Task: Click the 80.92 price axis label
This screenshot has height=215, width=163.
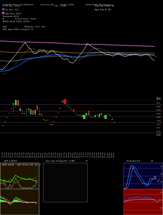Action: [x=158, y=117]
